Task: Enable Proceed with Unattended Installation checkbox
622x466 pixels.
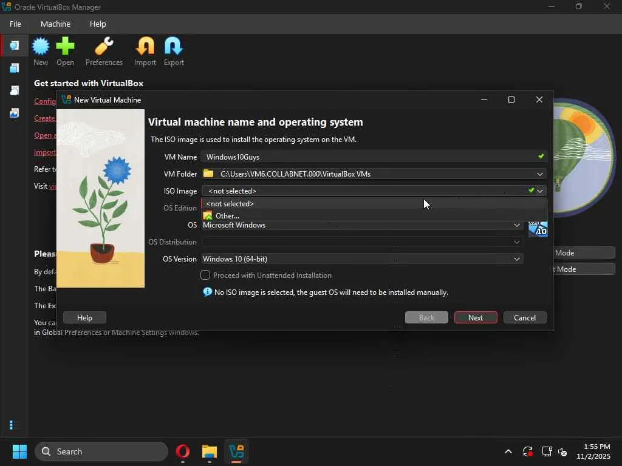Action: (205, 275)
